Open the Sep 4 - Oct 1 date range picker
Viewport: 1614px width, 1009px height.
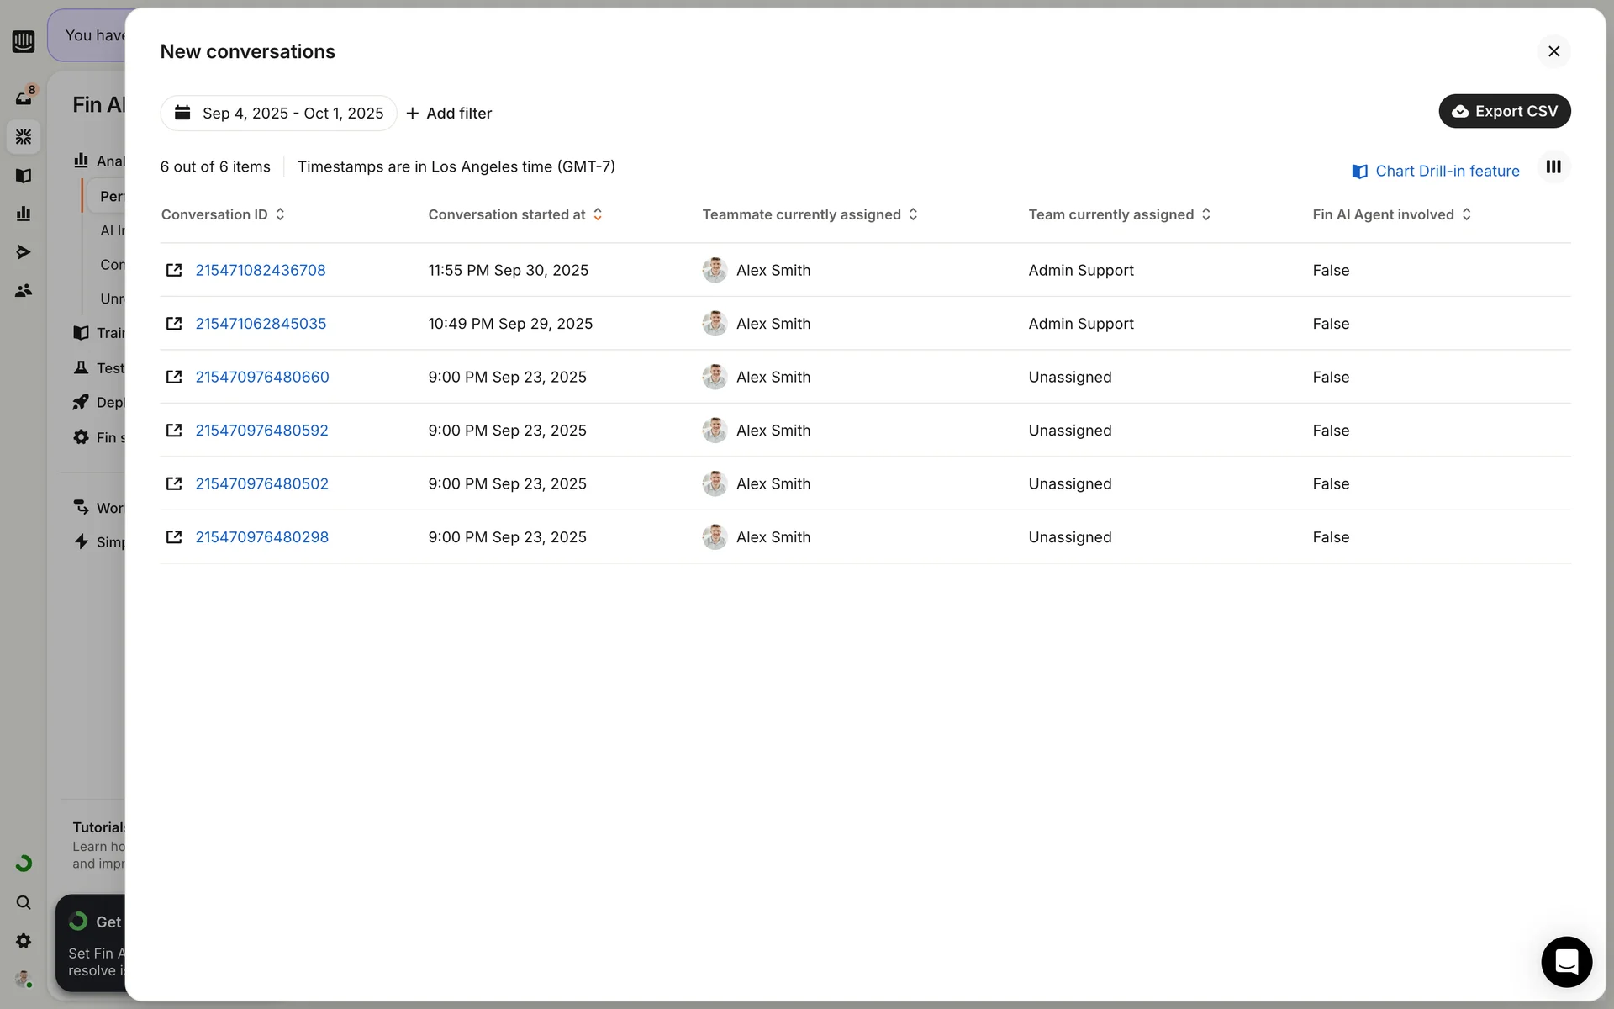click(x=278, y=114)
